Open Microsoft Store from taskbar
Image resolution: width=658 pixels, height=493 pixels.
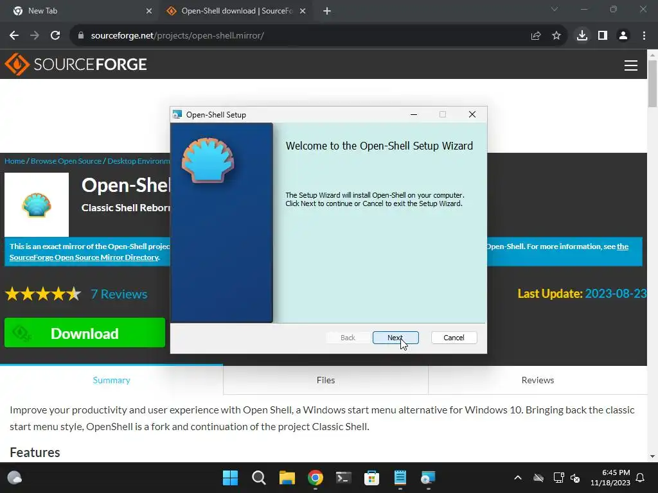(x=371, y=478)
